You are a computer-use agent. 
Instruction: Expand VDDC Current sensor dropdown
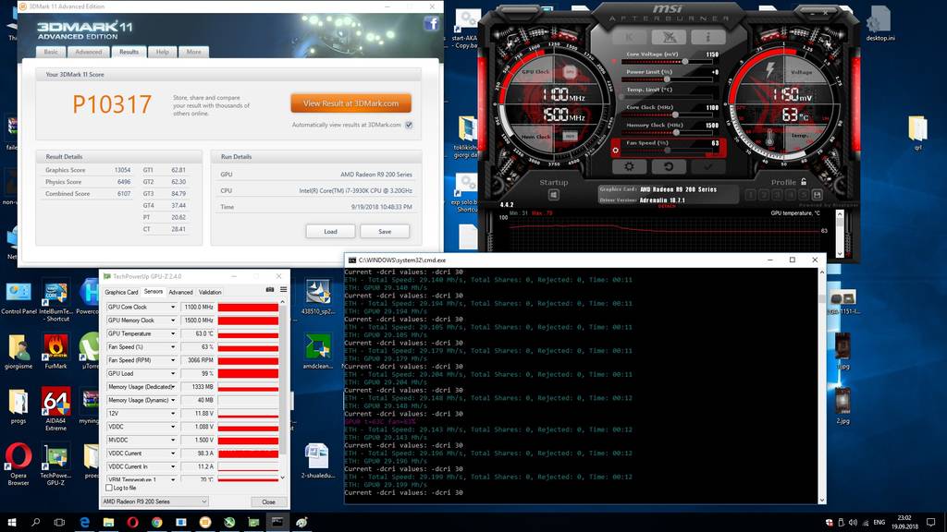tap(173, 453)
